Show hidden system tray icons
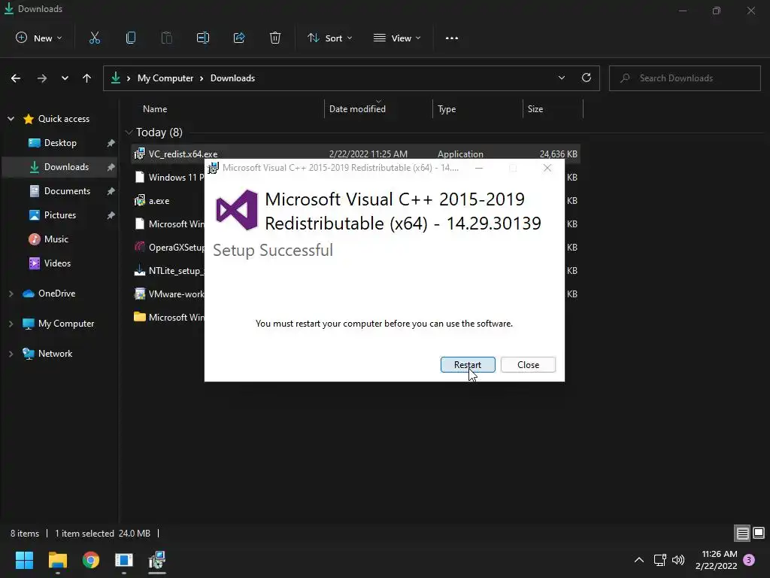This screenshot has height=578, width=770. coord(639,560)
